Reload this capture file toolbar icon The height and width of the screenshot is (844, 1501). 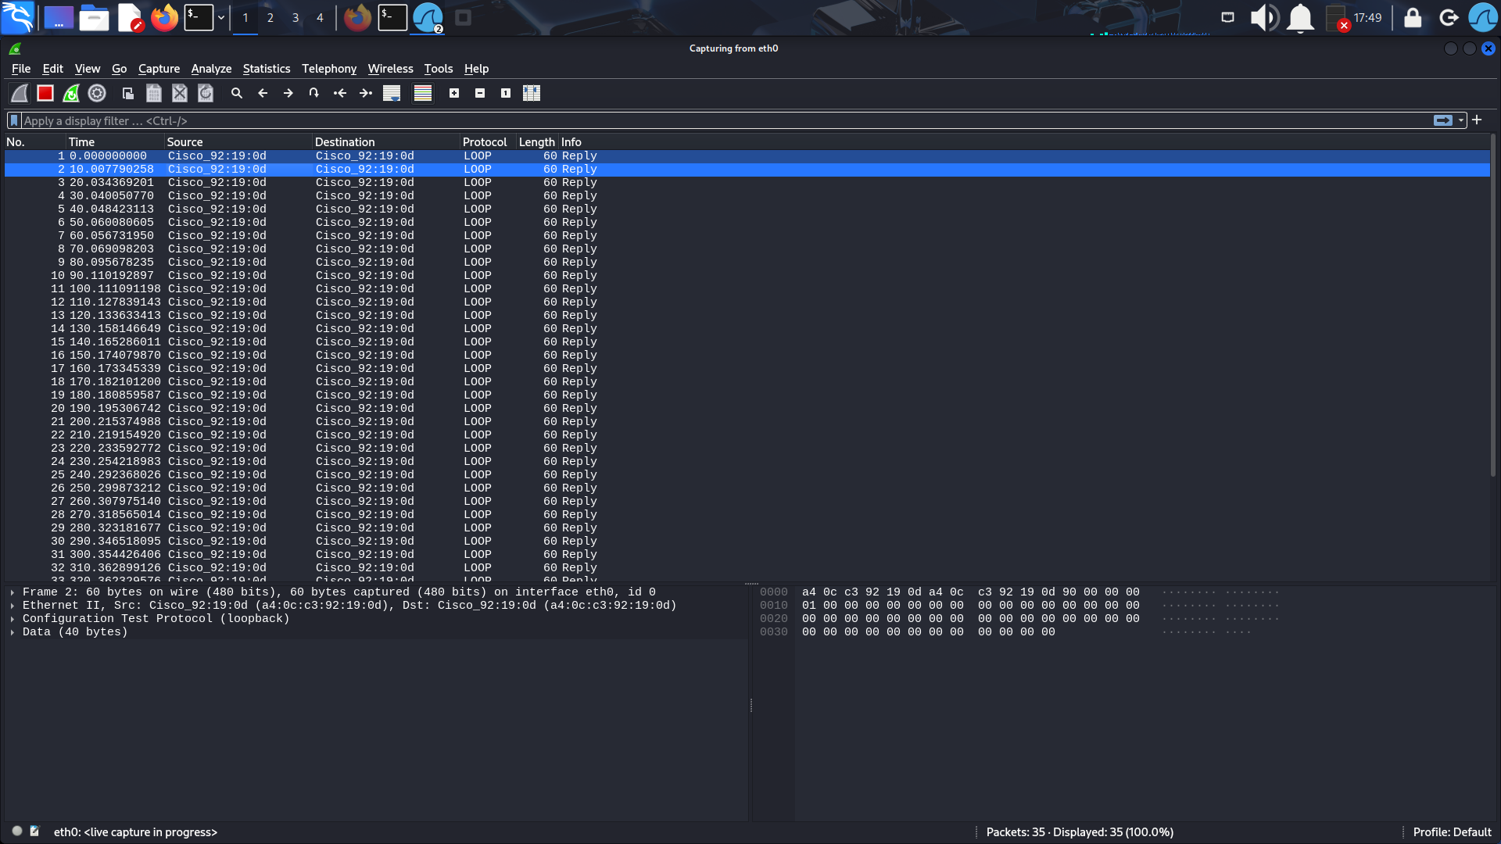pos(206,93)
